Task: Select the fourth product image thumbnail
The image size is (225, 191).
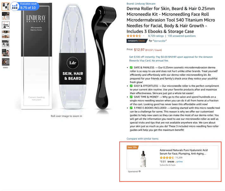Action: coord(6,34)
